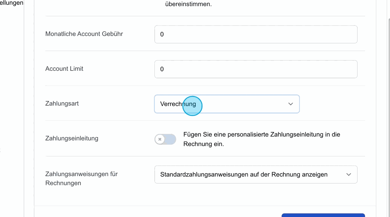Screen dimensions: 390x217
Task: Click into the Account Limit input field
Action: coord(256,69)
